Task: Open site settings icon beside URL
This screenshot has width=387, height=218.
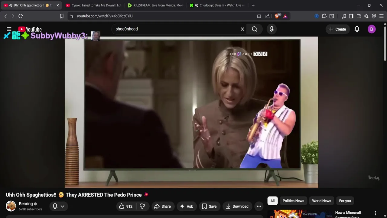Action: [x=71, y=16]
